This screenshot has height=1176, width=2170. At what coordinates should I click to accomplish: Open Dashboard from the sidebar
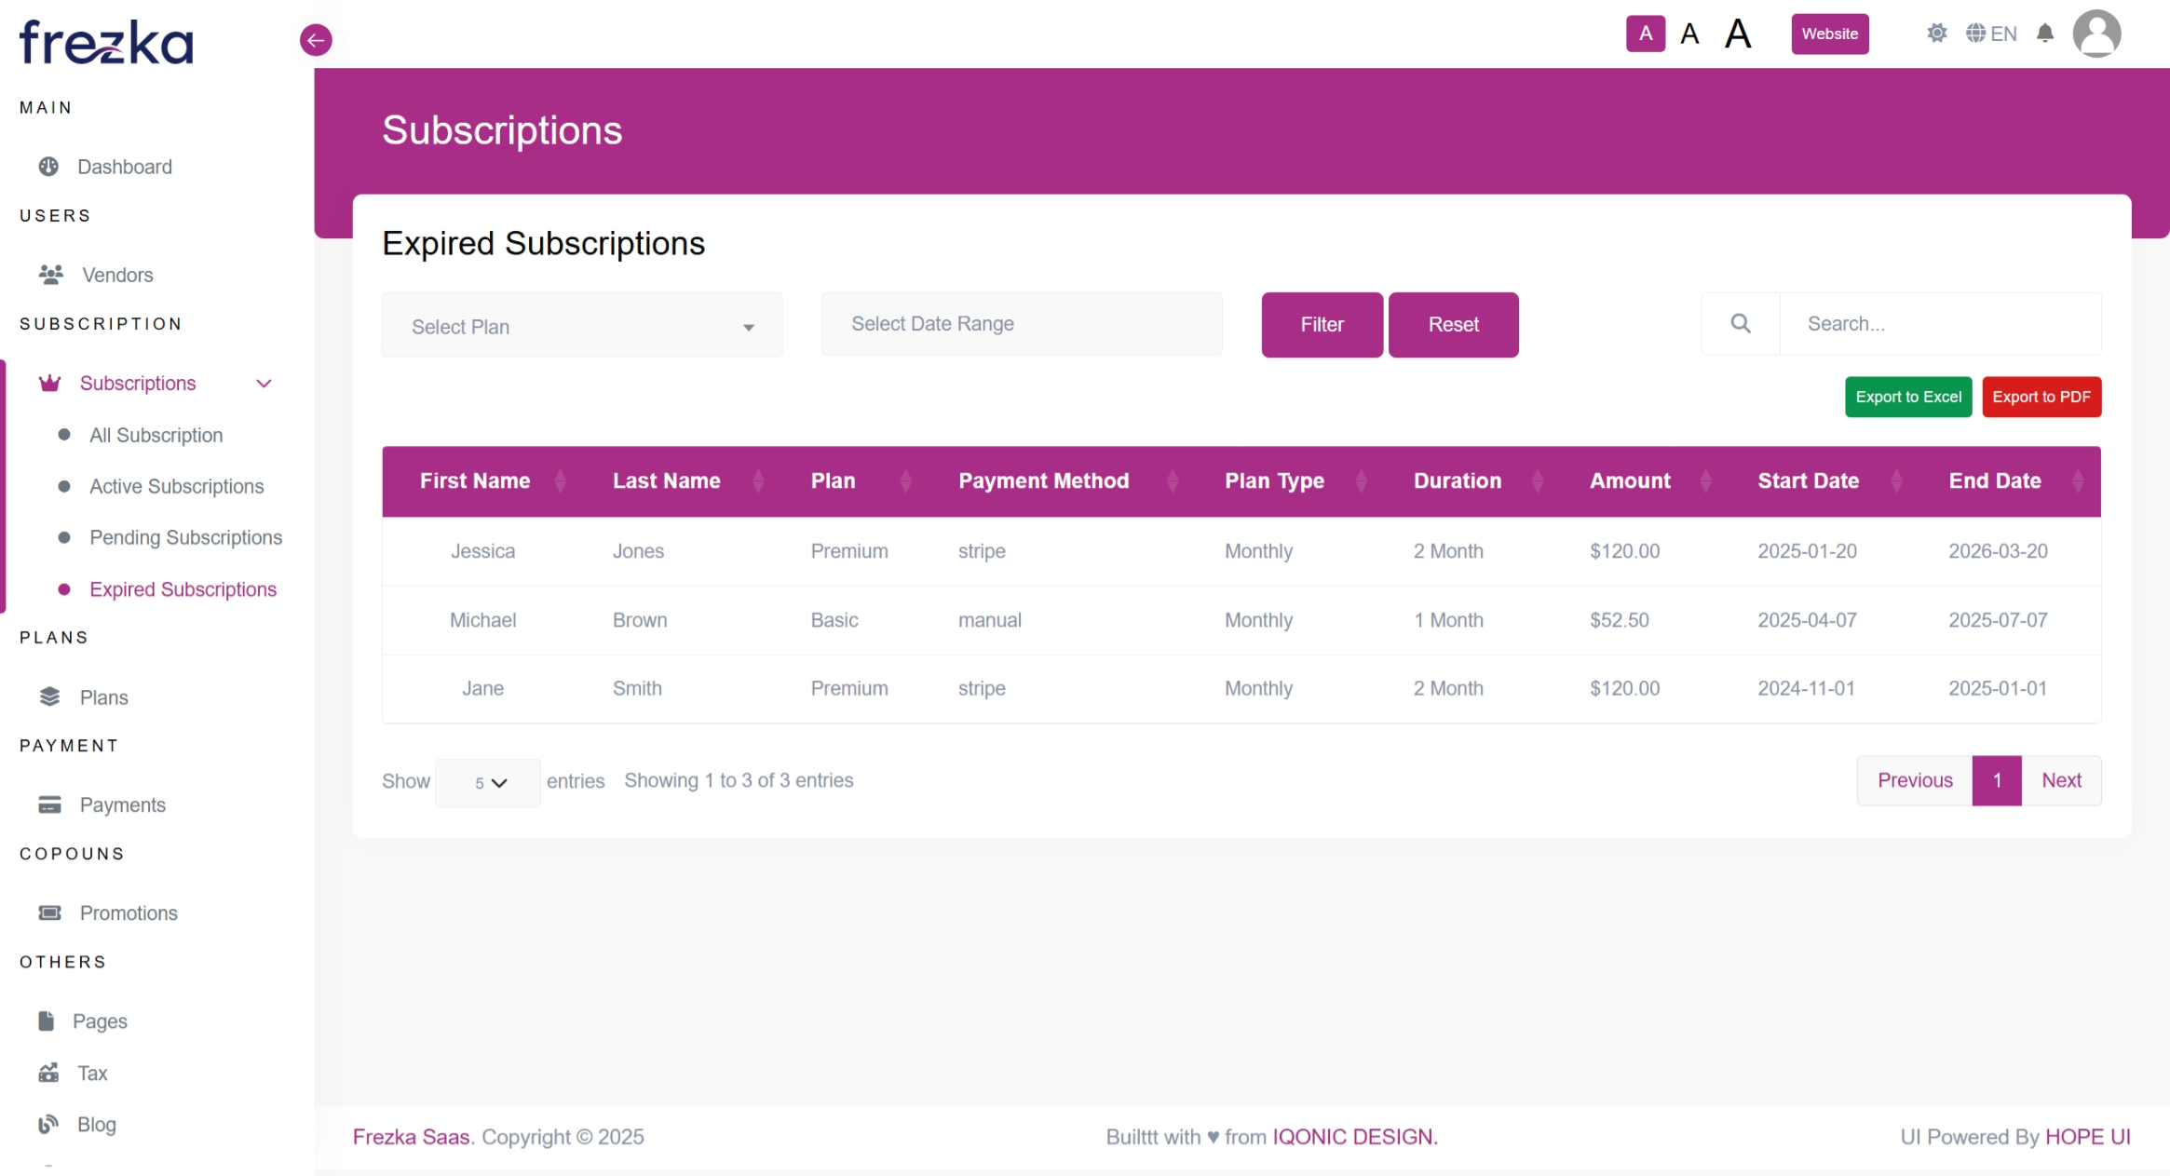(124, 167)
